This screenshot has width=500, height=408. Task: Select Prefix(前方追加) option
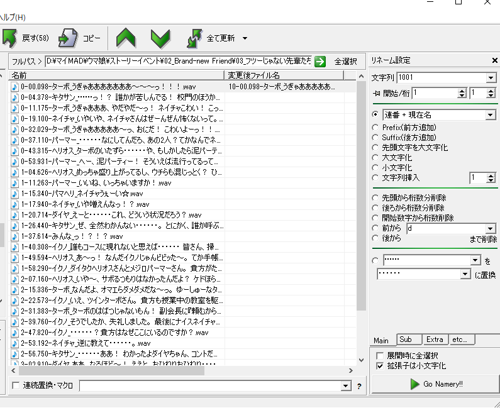[375, 128]
